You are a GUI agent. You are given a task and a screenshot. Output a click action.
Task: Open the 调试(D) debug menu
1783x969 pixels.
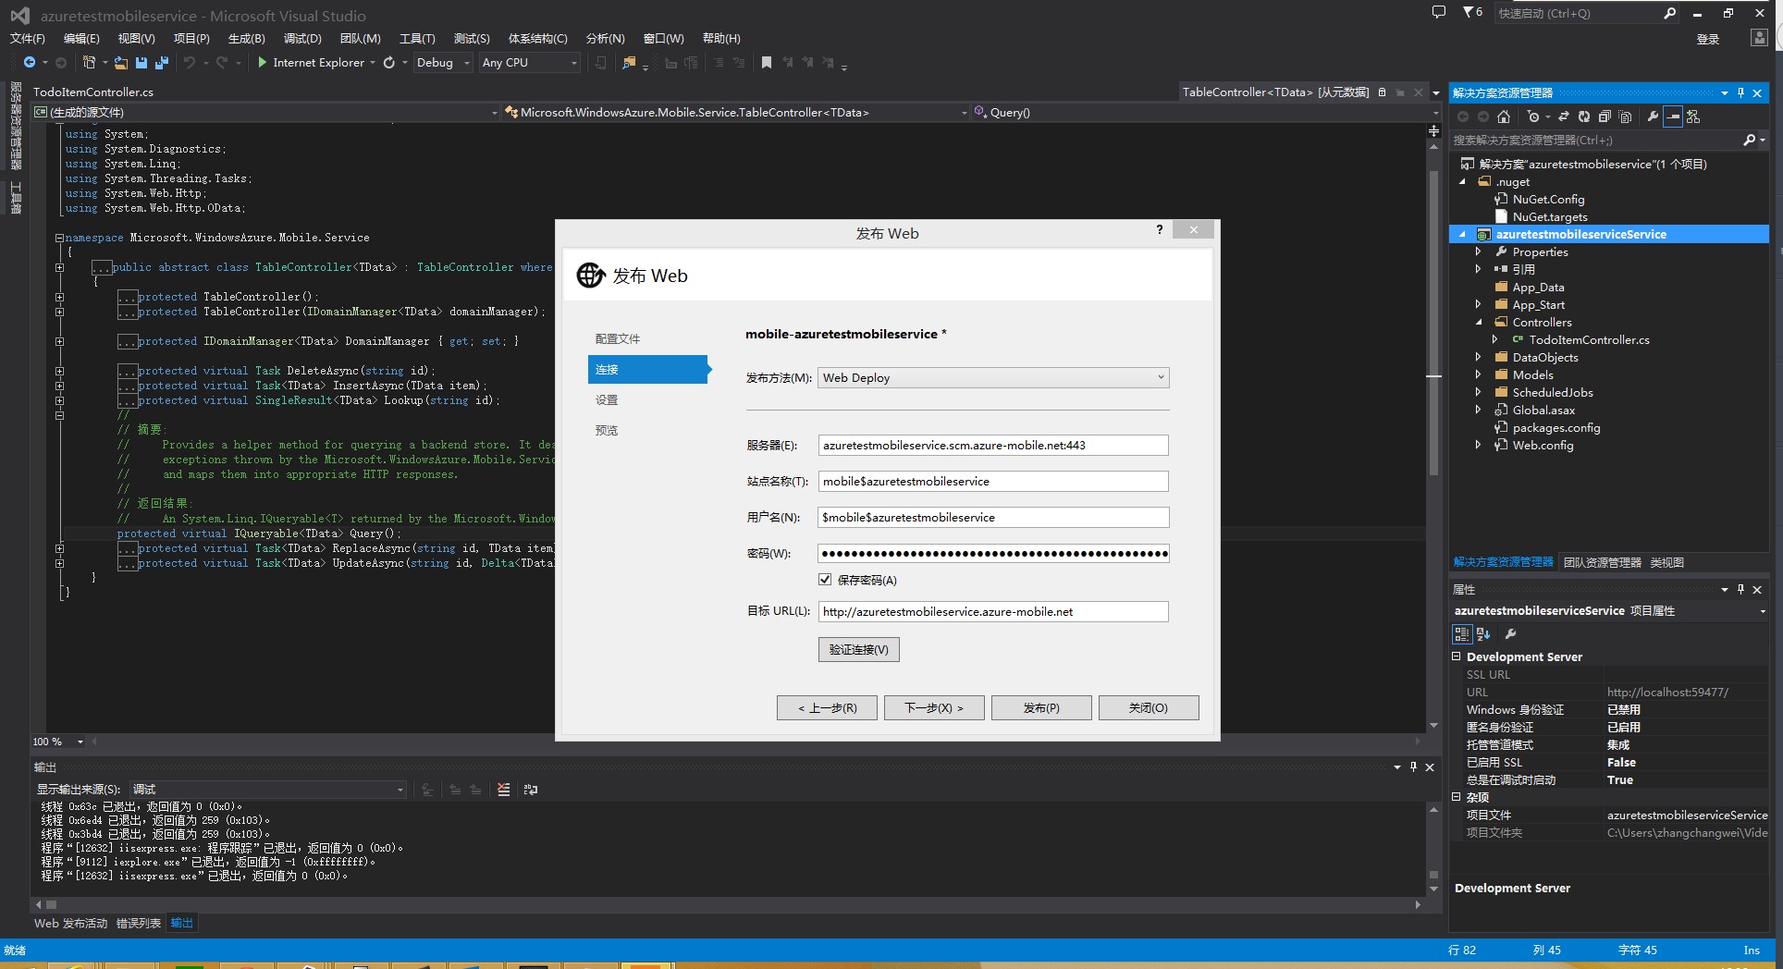(x=302, y=38)
